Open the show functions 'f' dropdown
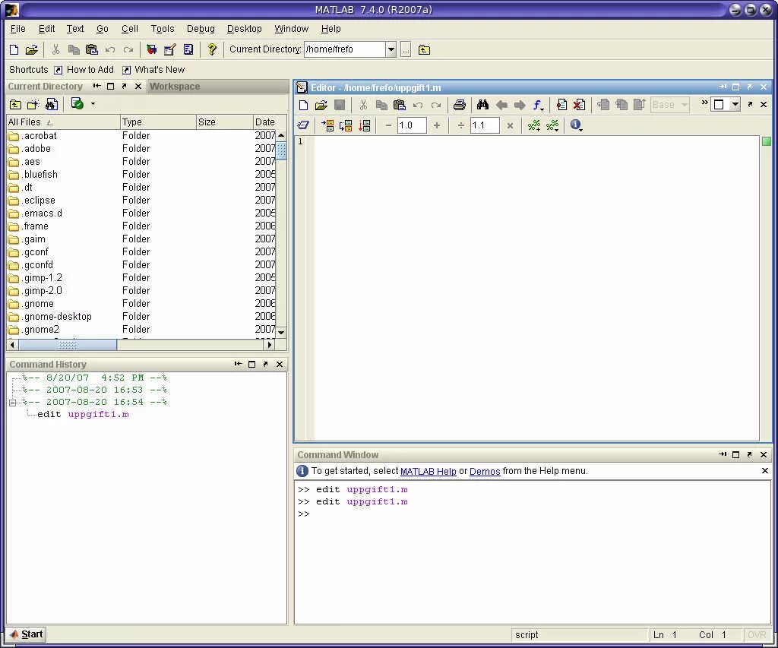778x648 pixels. (538, 105)
